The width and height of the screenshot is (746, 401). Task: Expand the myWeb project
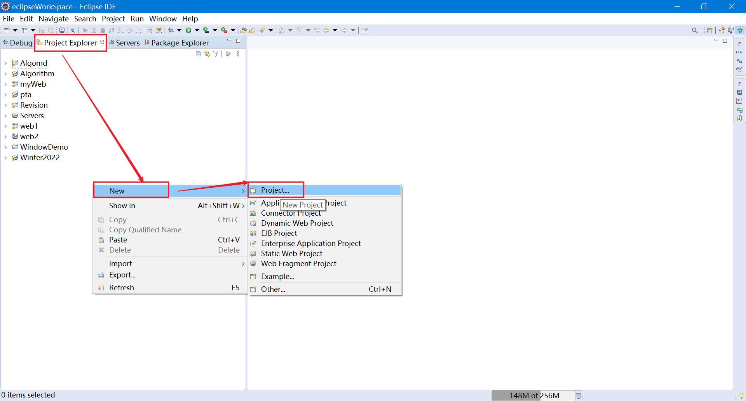click(x=6, y=84)
